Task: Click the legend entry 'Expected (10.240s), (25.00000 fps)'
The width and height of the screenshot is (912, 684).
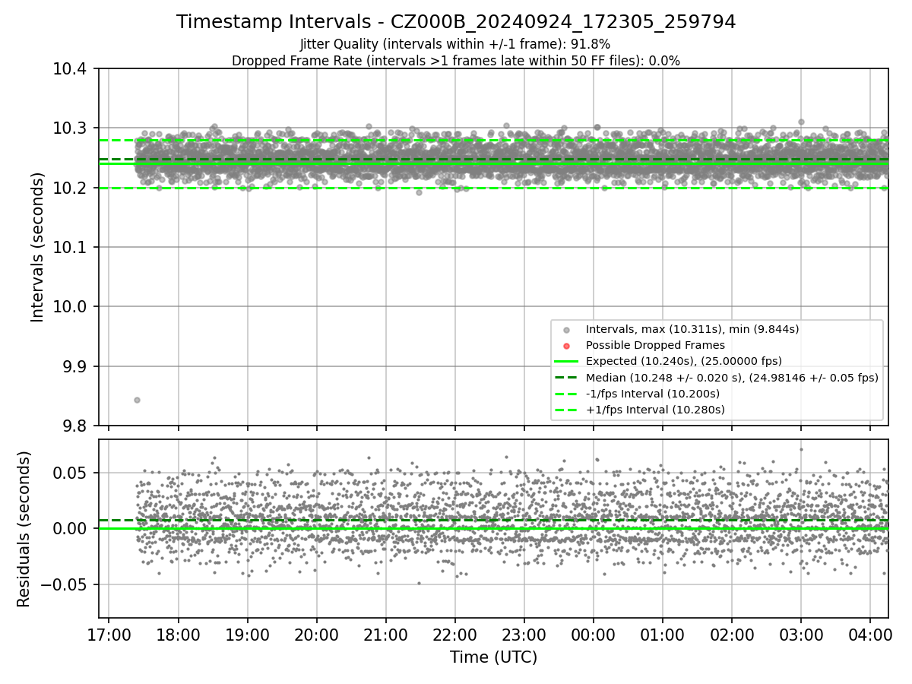Action: (684, 361)
